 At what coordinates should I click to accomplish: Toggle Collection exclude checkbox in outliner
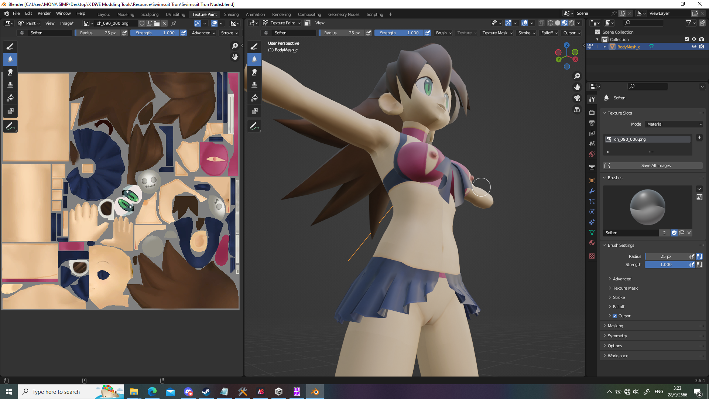pyautogui.click(x=687, y=39)
